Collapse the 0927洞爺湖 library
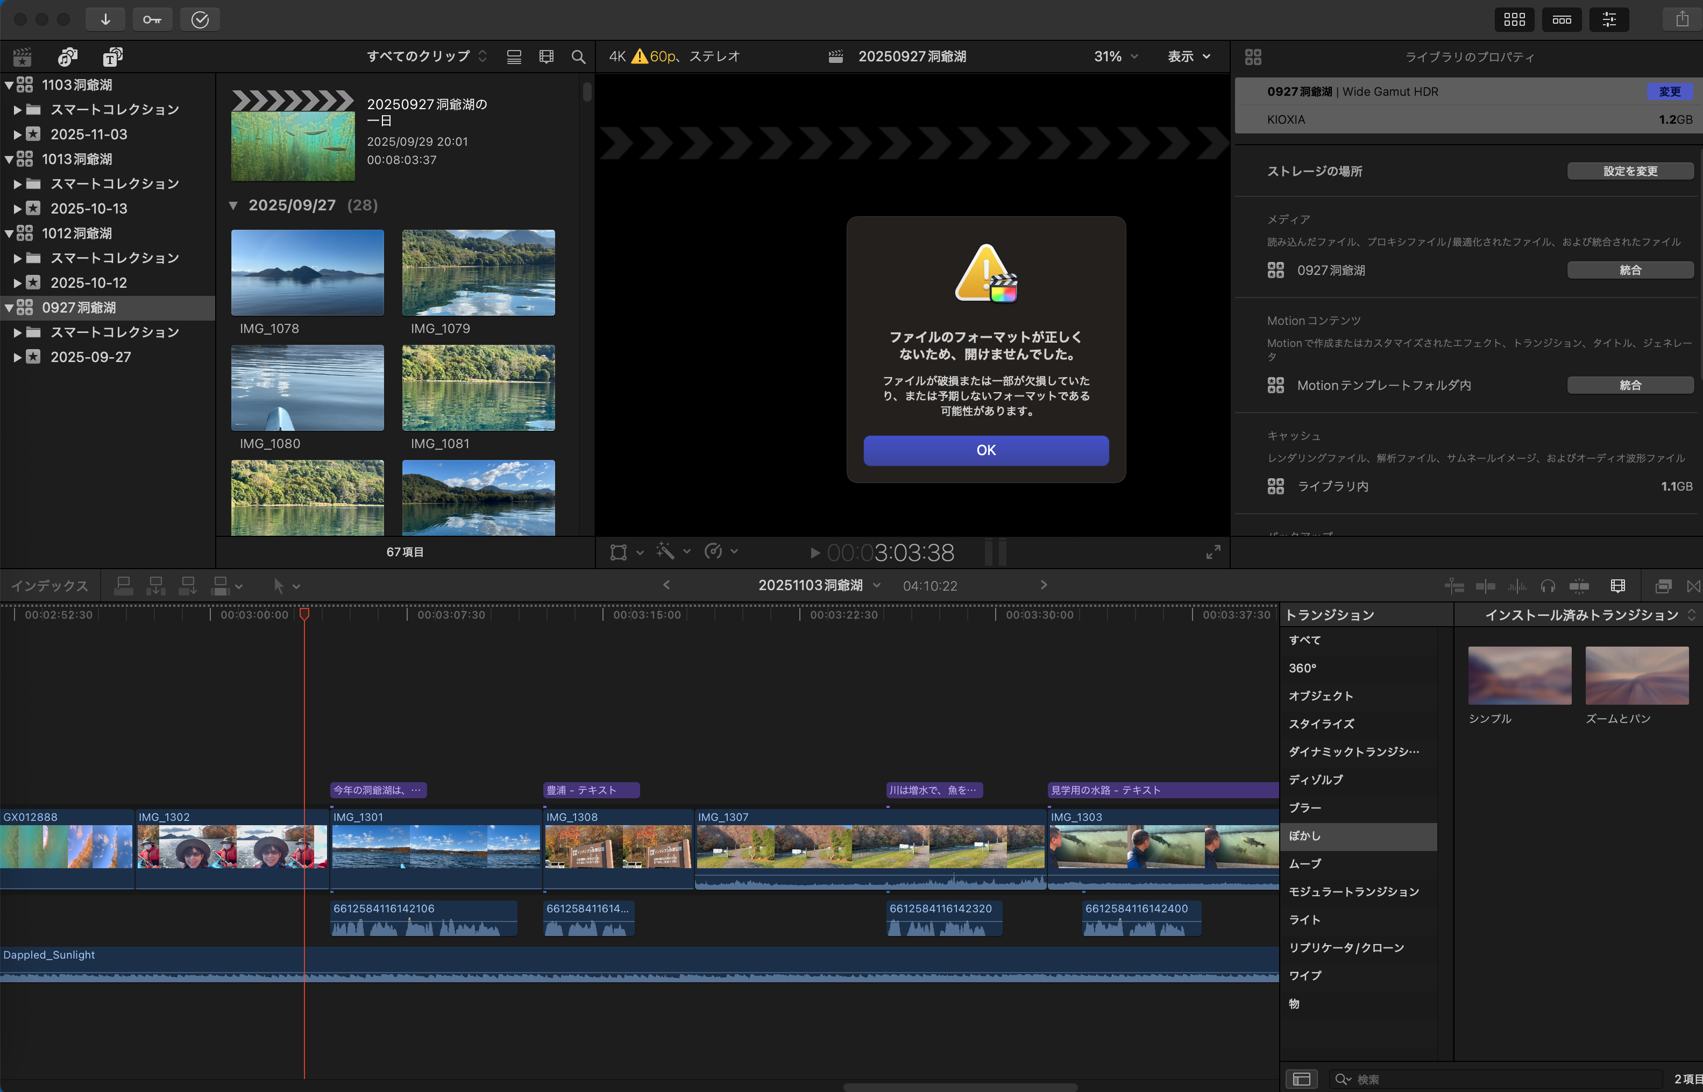Screen dimensions: 1703x1092 pyautogui.click(x=9, y=308)
